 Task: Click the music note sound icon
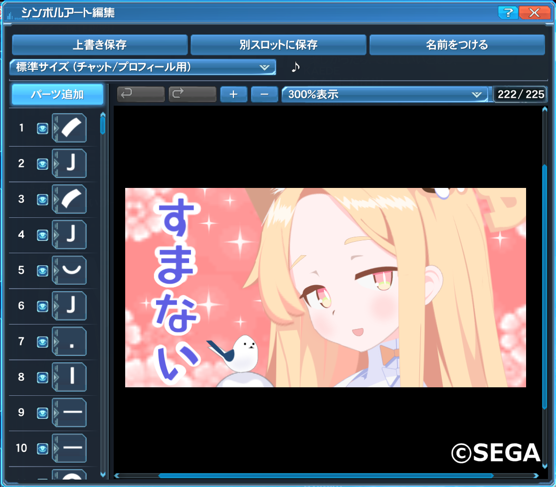295,67
